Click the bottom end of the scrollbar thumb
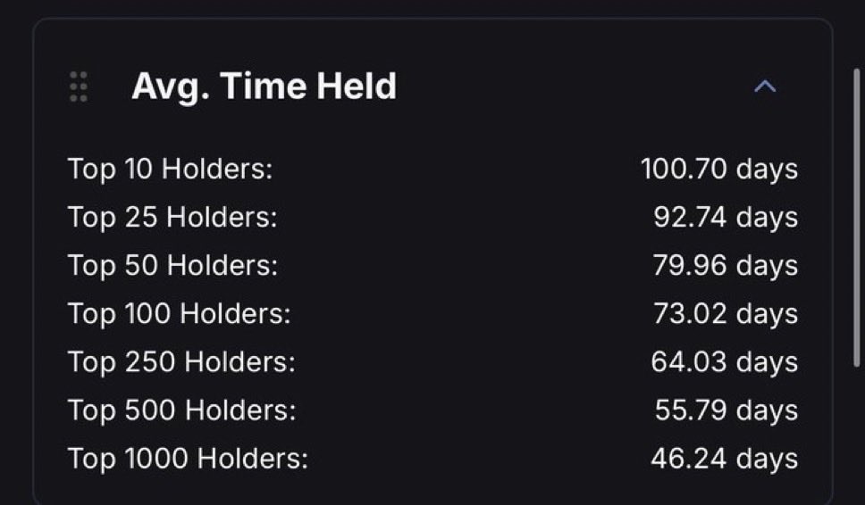 (x=857, y=362)
